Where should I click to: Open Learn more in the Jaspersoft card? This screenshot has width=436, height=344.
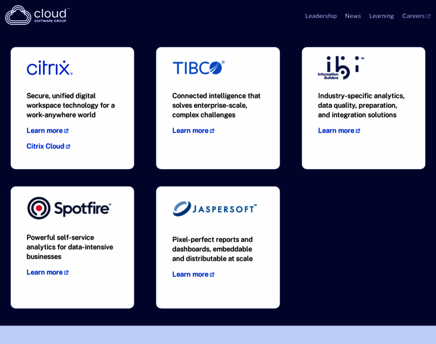(x=193, y=274)
